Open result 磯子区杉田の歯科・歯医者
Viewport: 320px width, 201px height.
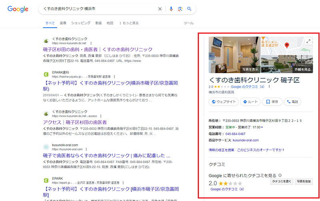pyautogui.click(x=98, y=49)
